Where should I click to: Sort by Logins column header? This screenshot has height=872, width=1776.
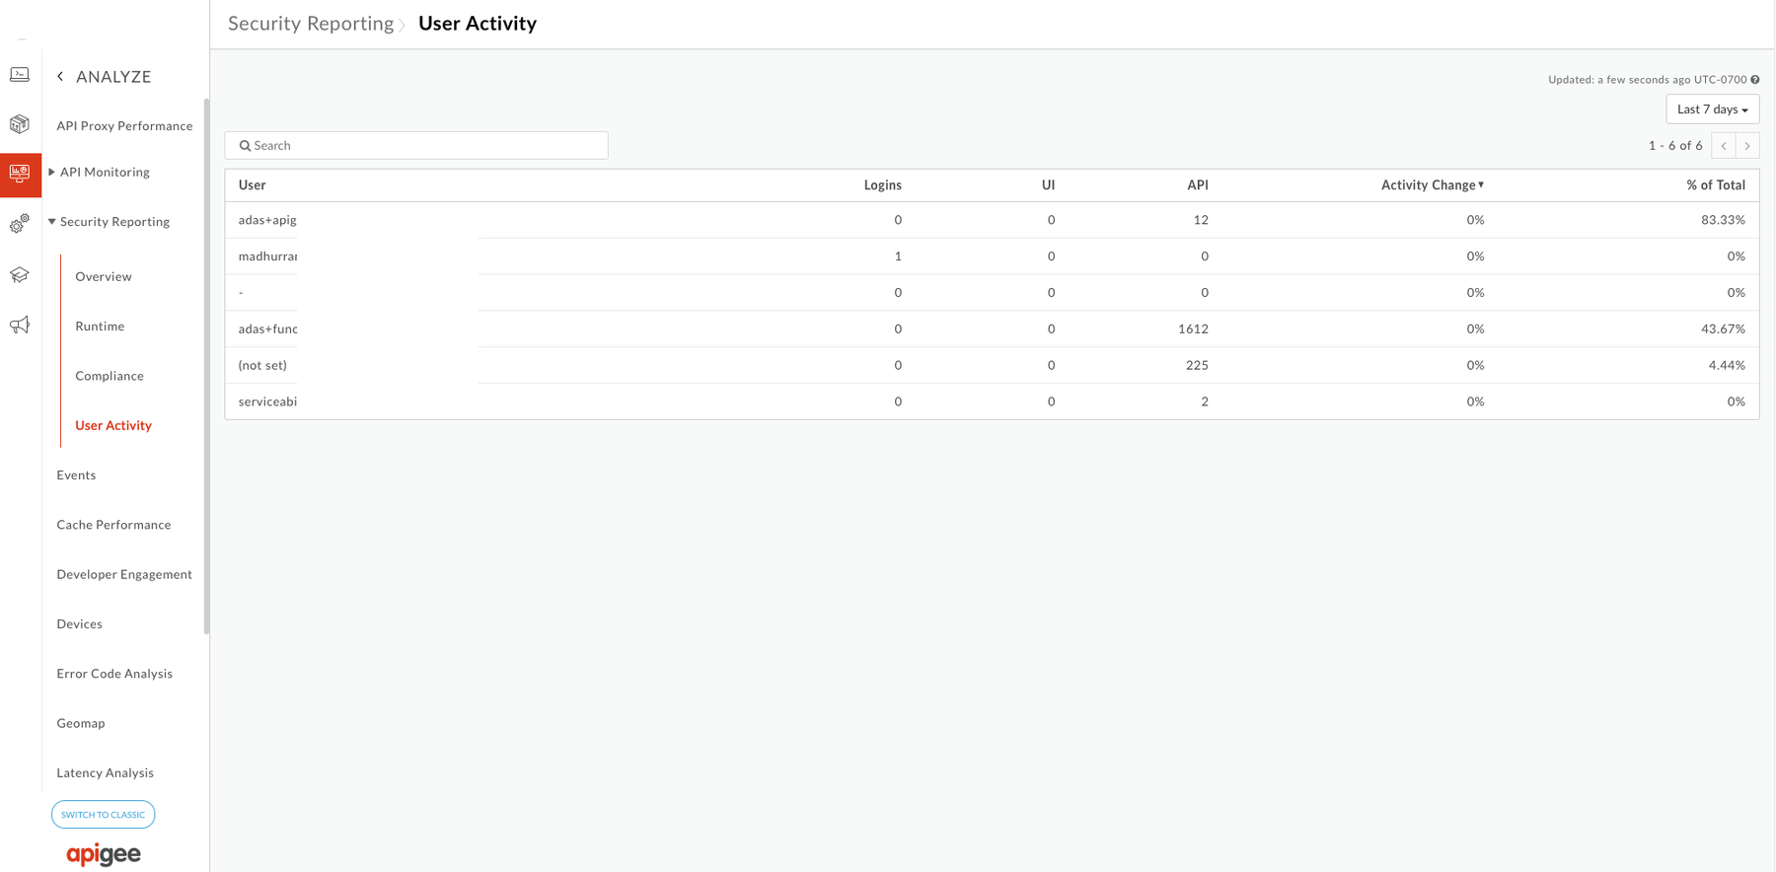[x=882, y=185]
